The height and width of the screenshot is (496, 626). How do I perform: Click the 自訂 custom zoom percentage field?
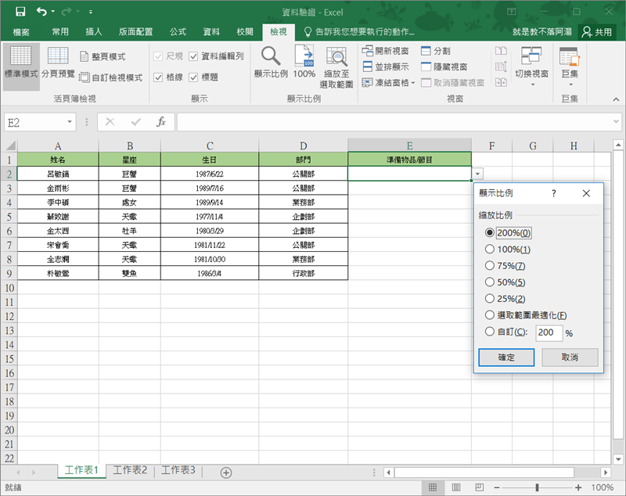tap(549, 332)
